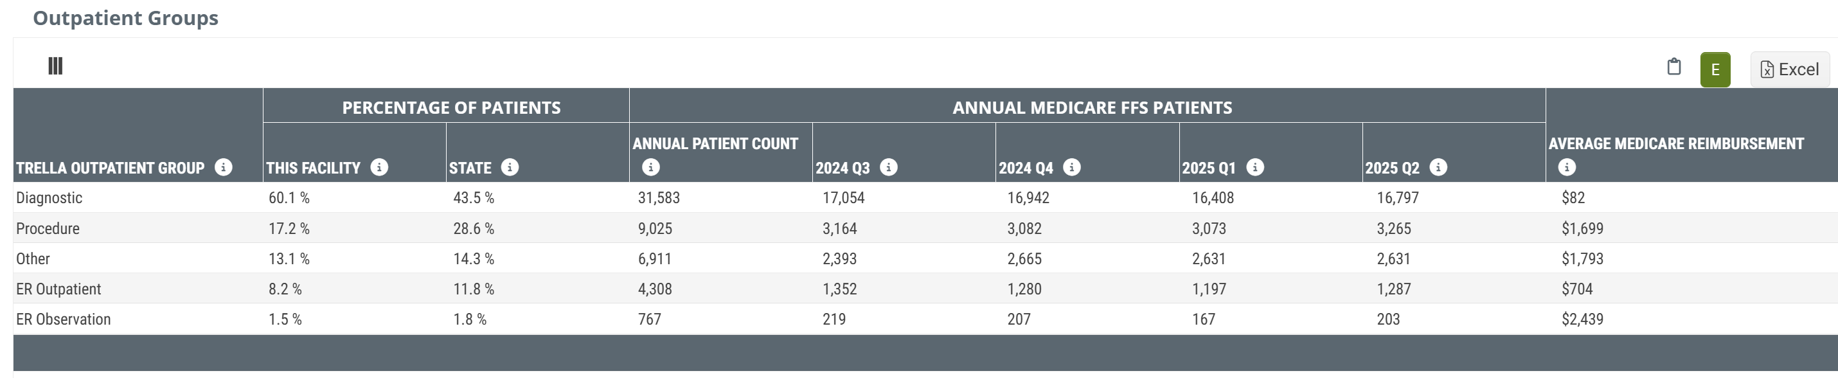Open Average Medicare Reimbursement info icon
Image resolution: width=1838 pixels, height=378 pixels.
[x=1567, y=168]
